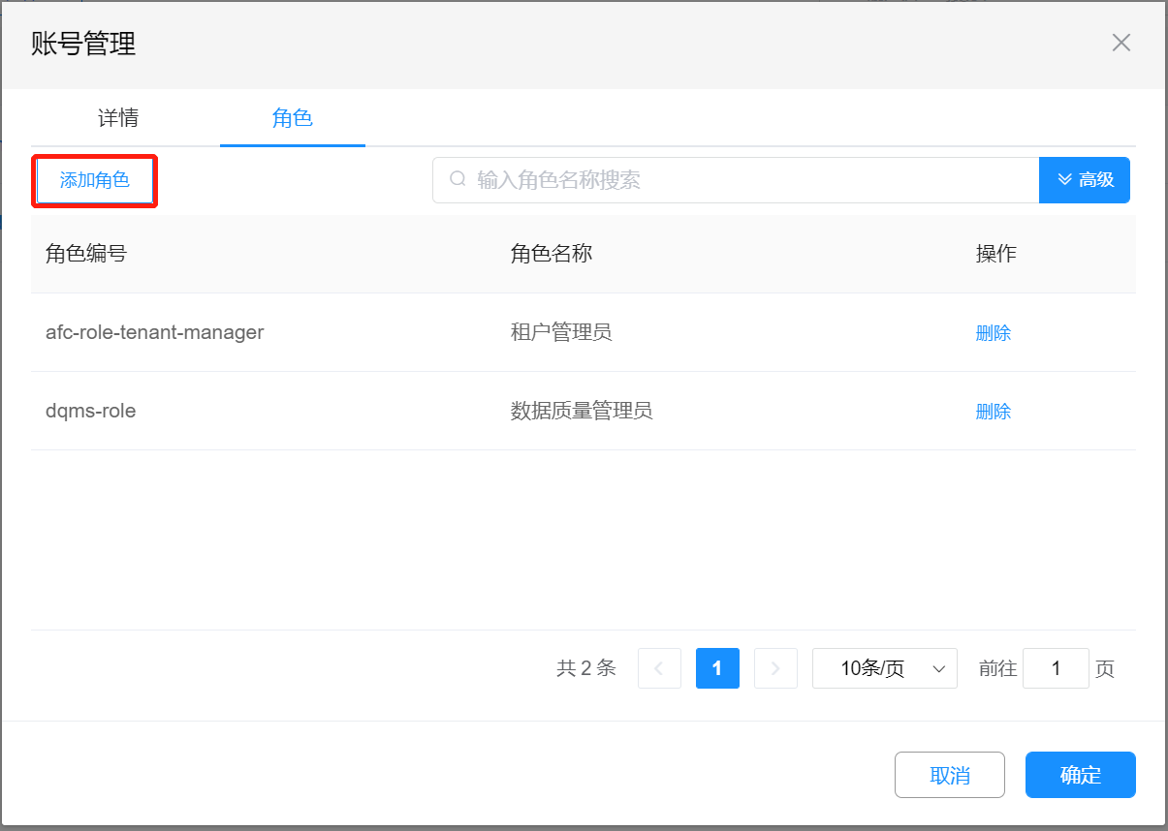The height and width of the screenshot is (831, 1168).
Task: Confirm with the 确定 button
Action: click(1080, 775)
